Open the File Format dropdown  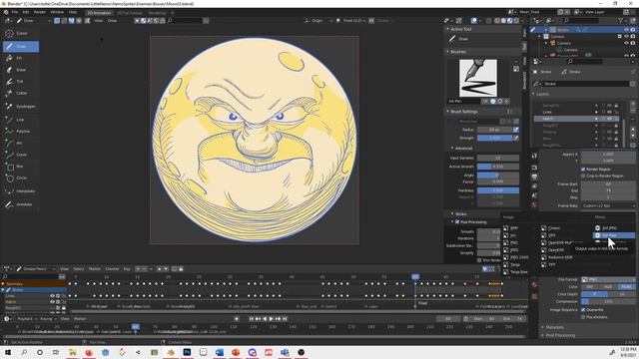click(608, 279)
